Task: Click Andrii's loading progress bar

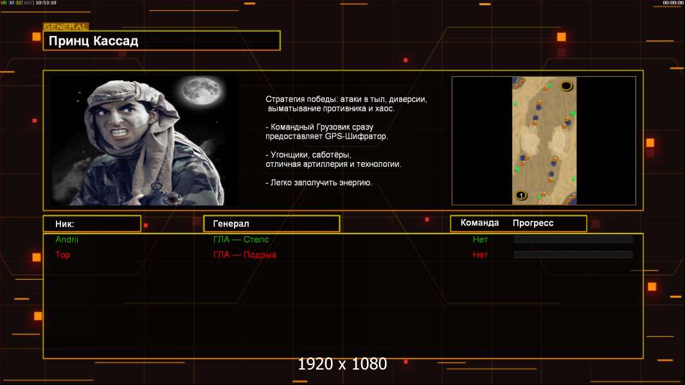Action: coord(573,239)
